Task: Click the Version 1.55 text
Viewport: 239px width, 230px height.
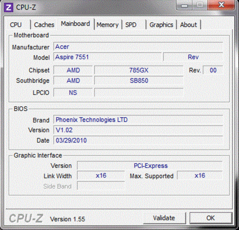Action: coord(67,219)
